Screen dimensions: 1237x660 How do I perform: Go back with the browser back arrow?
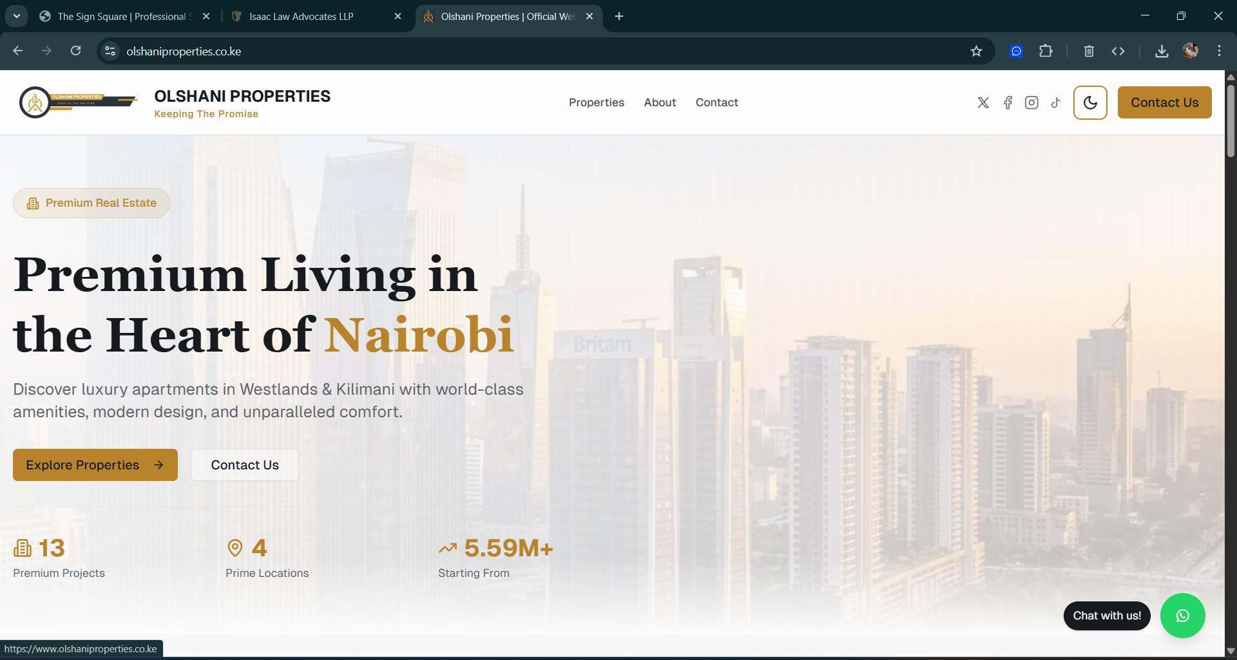pyautogui.click(x=18, y=51)
